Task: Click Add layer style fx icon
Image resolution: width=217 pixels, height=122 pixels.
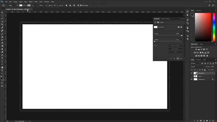Action: (x=198, y=121)
